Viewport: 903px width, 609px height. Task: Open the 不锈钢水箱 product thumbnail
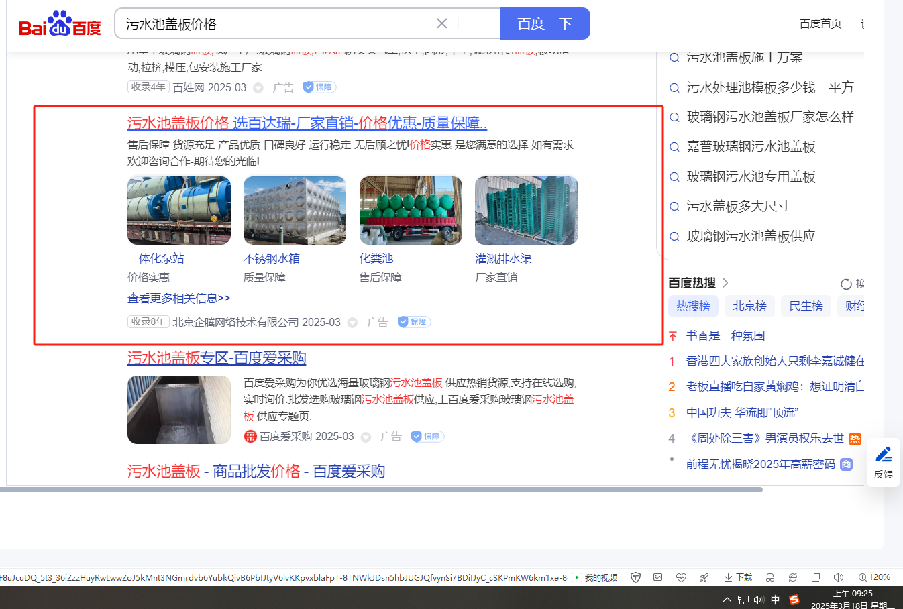[x=295, y=211]
